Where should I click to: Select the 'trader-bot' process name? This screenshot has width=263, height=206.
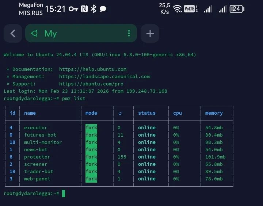click(39, 171)
